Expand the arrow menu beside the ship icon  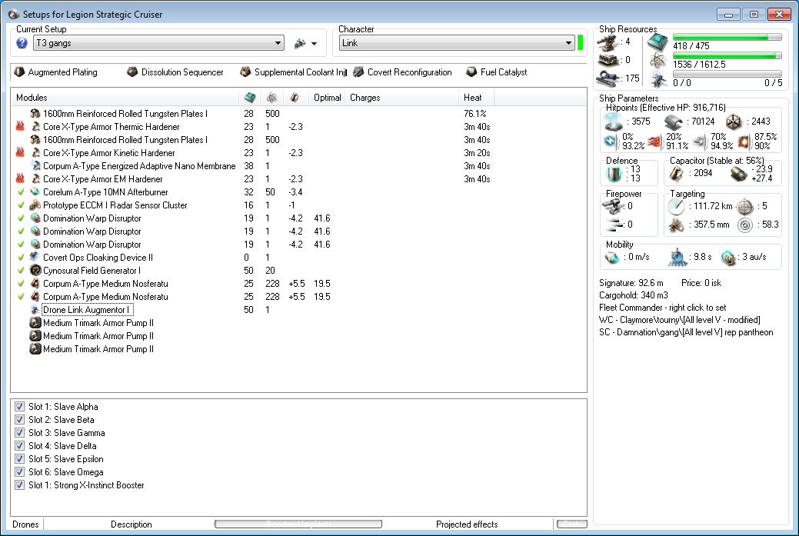pos(315,44)
